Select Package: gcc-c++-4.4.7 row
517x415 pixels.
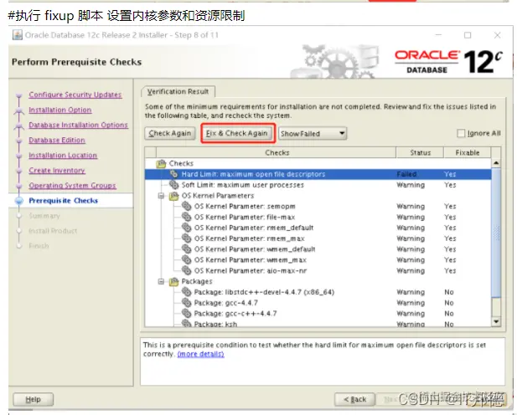coord(318,313)
